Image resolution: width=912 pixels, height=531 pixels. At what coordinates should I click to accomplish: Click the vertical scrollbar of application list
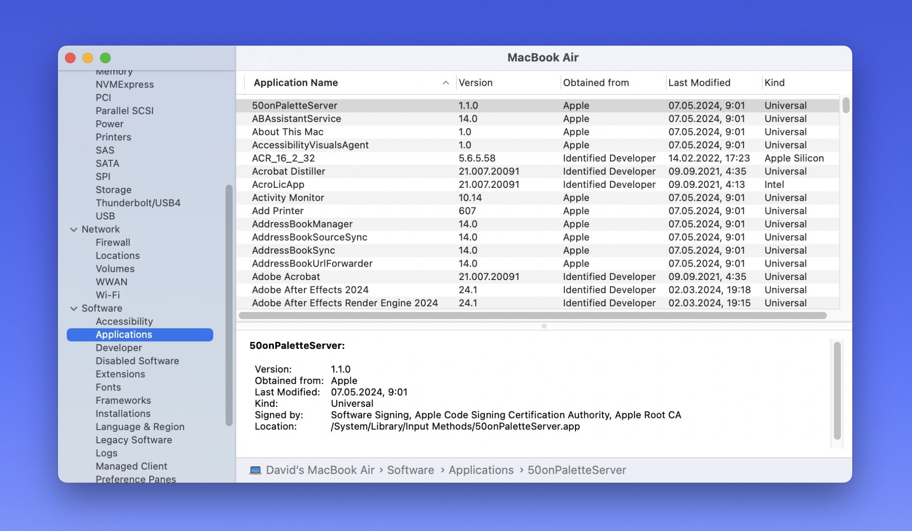point(846,106)
